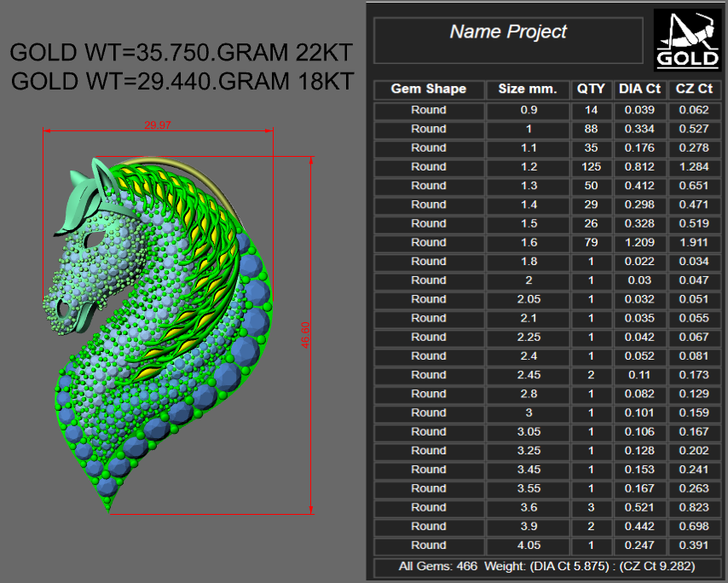Screen dimensions: 728x583
Task: Click CZ Ct cell 1.284
Action: pyautogui.click(x=694, y=167)
